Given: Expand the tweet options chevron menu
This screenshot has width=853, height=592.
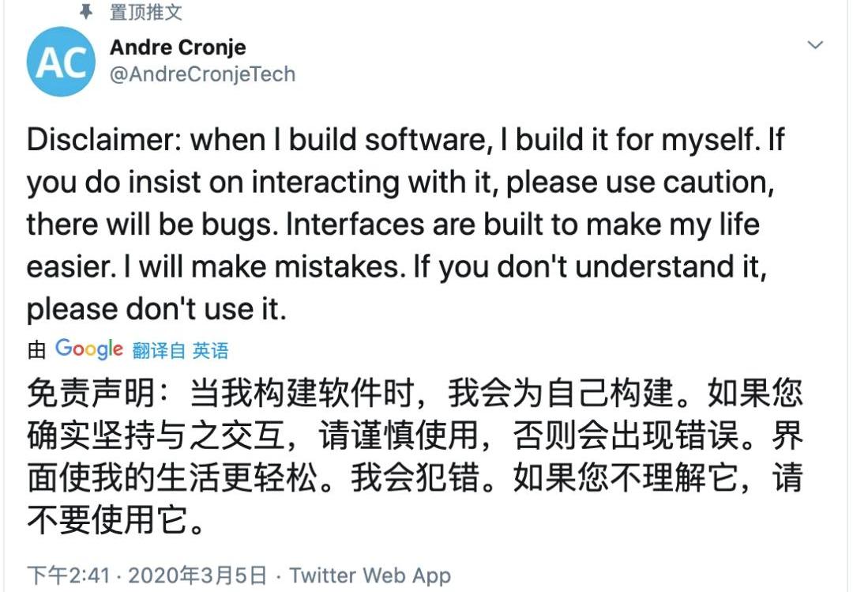Looking at the screenshot, I should [814, 45].
